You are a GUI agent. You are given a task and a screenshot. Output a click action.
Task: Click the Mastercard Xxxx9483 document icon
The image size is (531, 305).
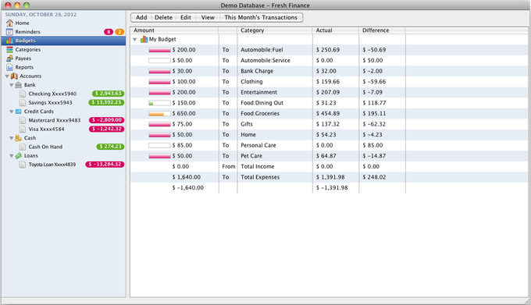pyautogui.click(x=23, y=120)
